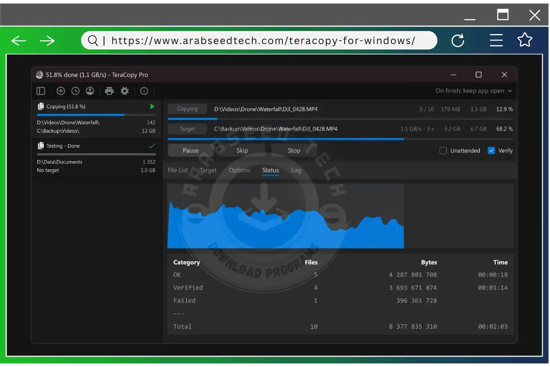
Task: Open the history clock icon
Action: pos(75,91)
